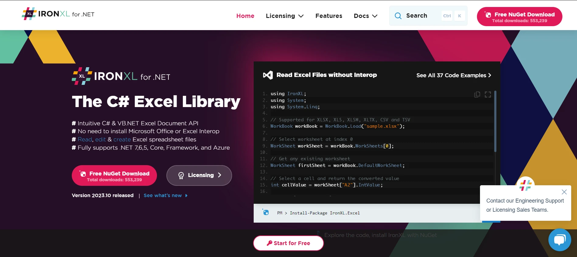The width and height of the screenshot is (577, 257).
Task: Click the Start for Free button
Action: (x=288, y=243)
